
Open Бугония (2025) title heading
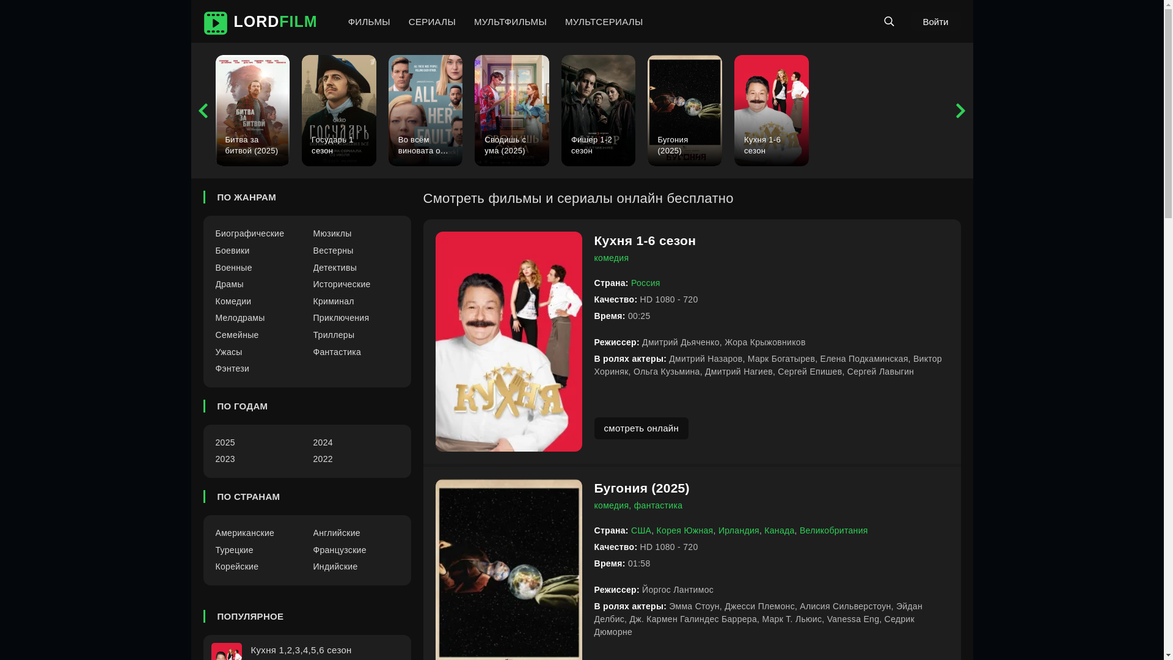641,488
